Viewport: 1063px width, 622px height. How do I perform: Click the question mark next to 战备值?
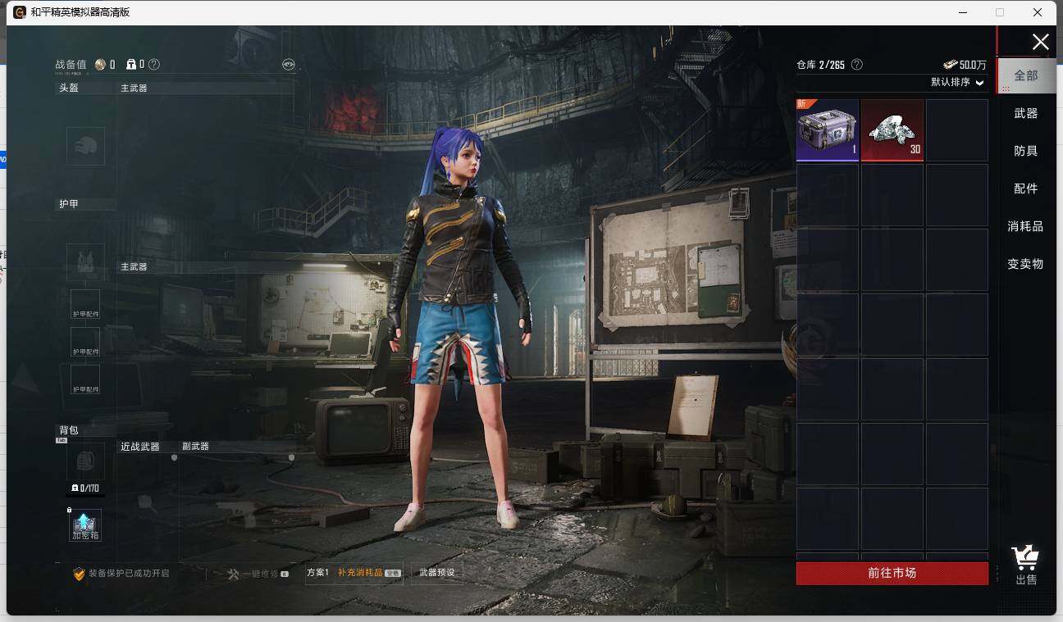[154, 64]
